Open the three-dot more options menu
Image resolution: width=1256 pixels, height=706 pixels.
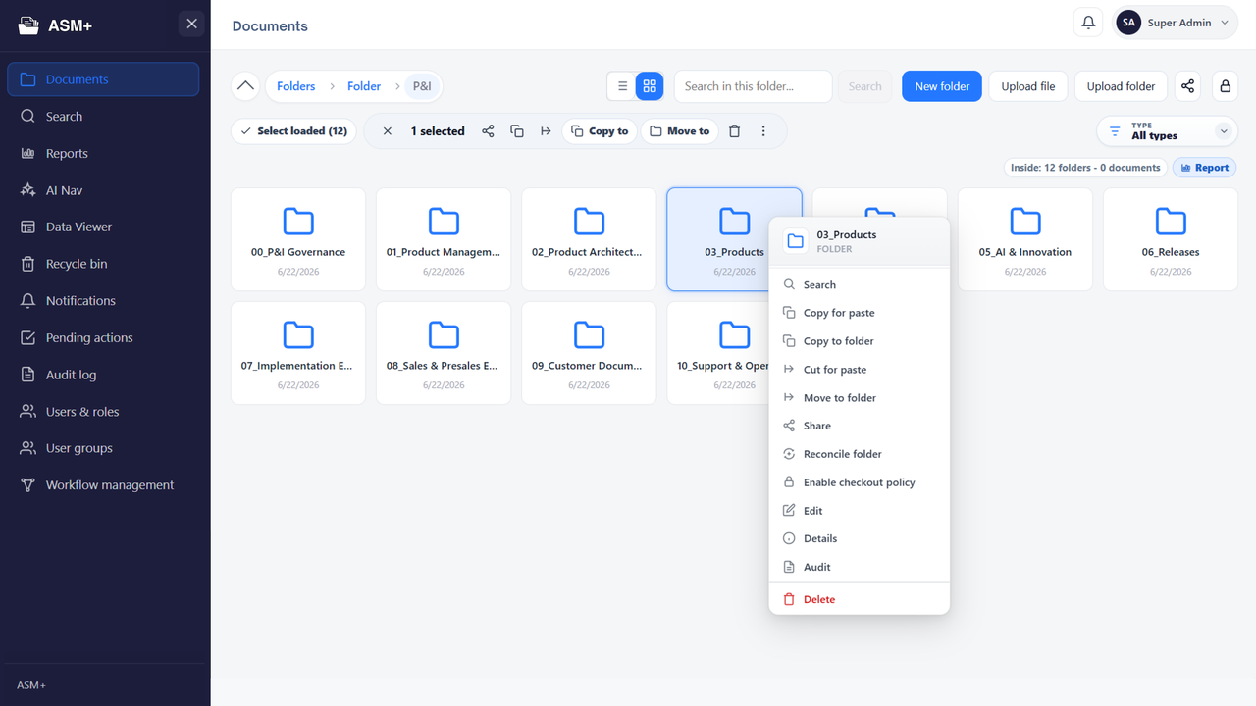tap(763, 131)
